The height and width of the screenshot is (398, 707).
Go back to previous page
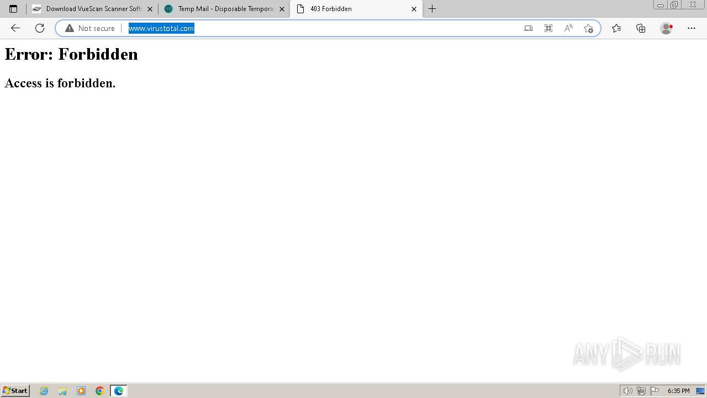[x=15, y=28]
